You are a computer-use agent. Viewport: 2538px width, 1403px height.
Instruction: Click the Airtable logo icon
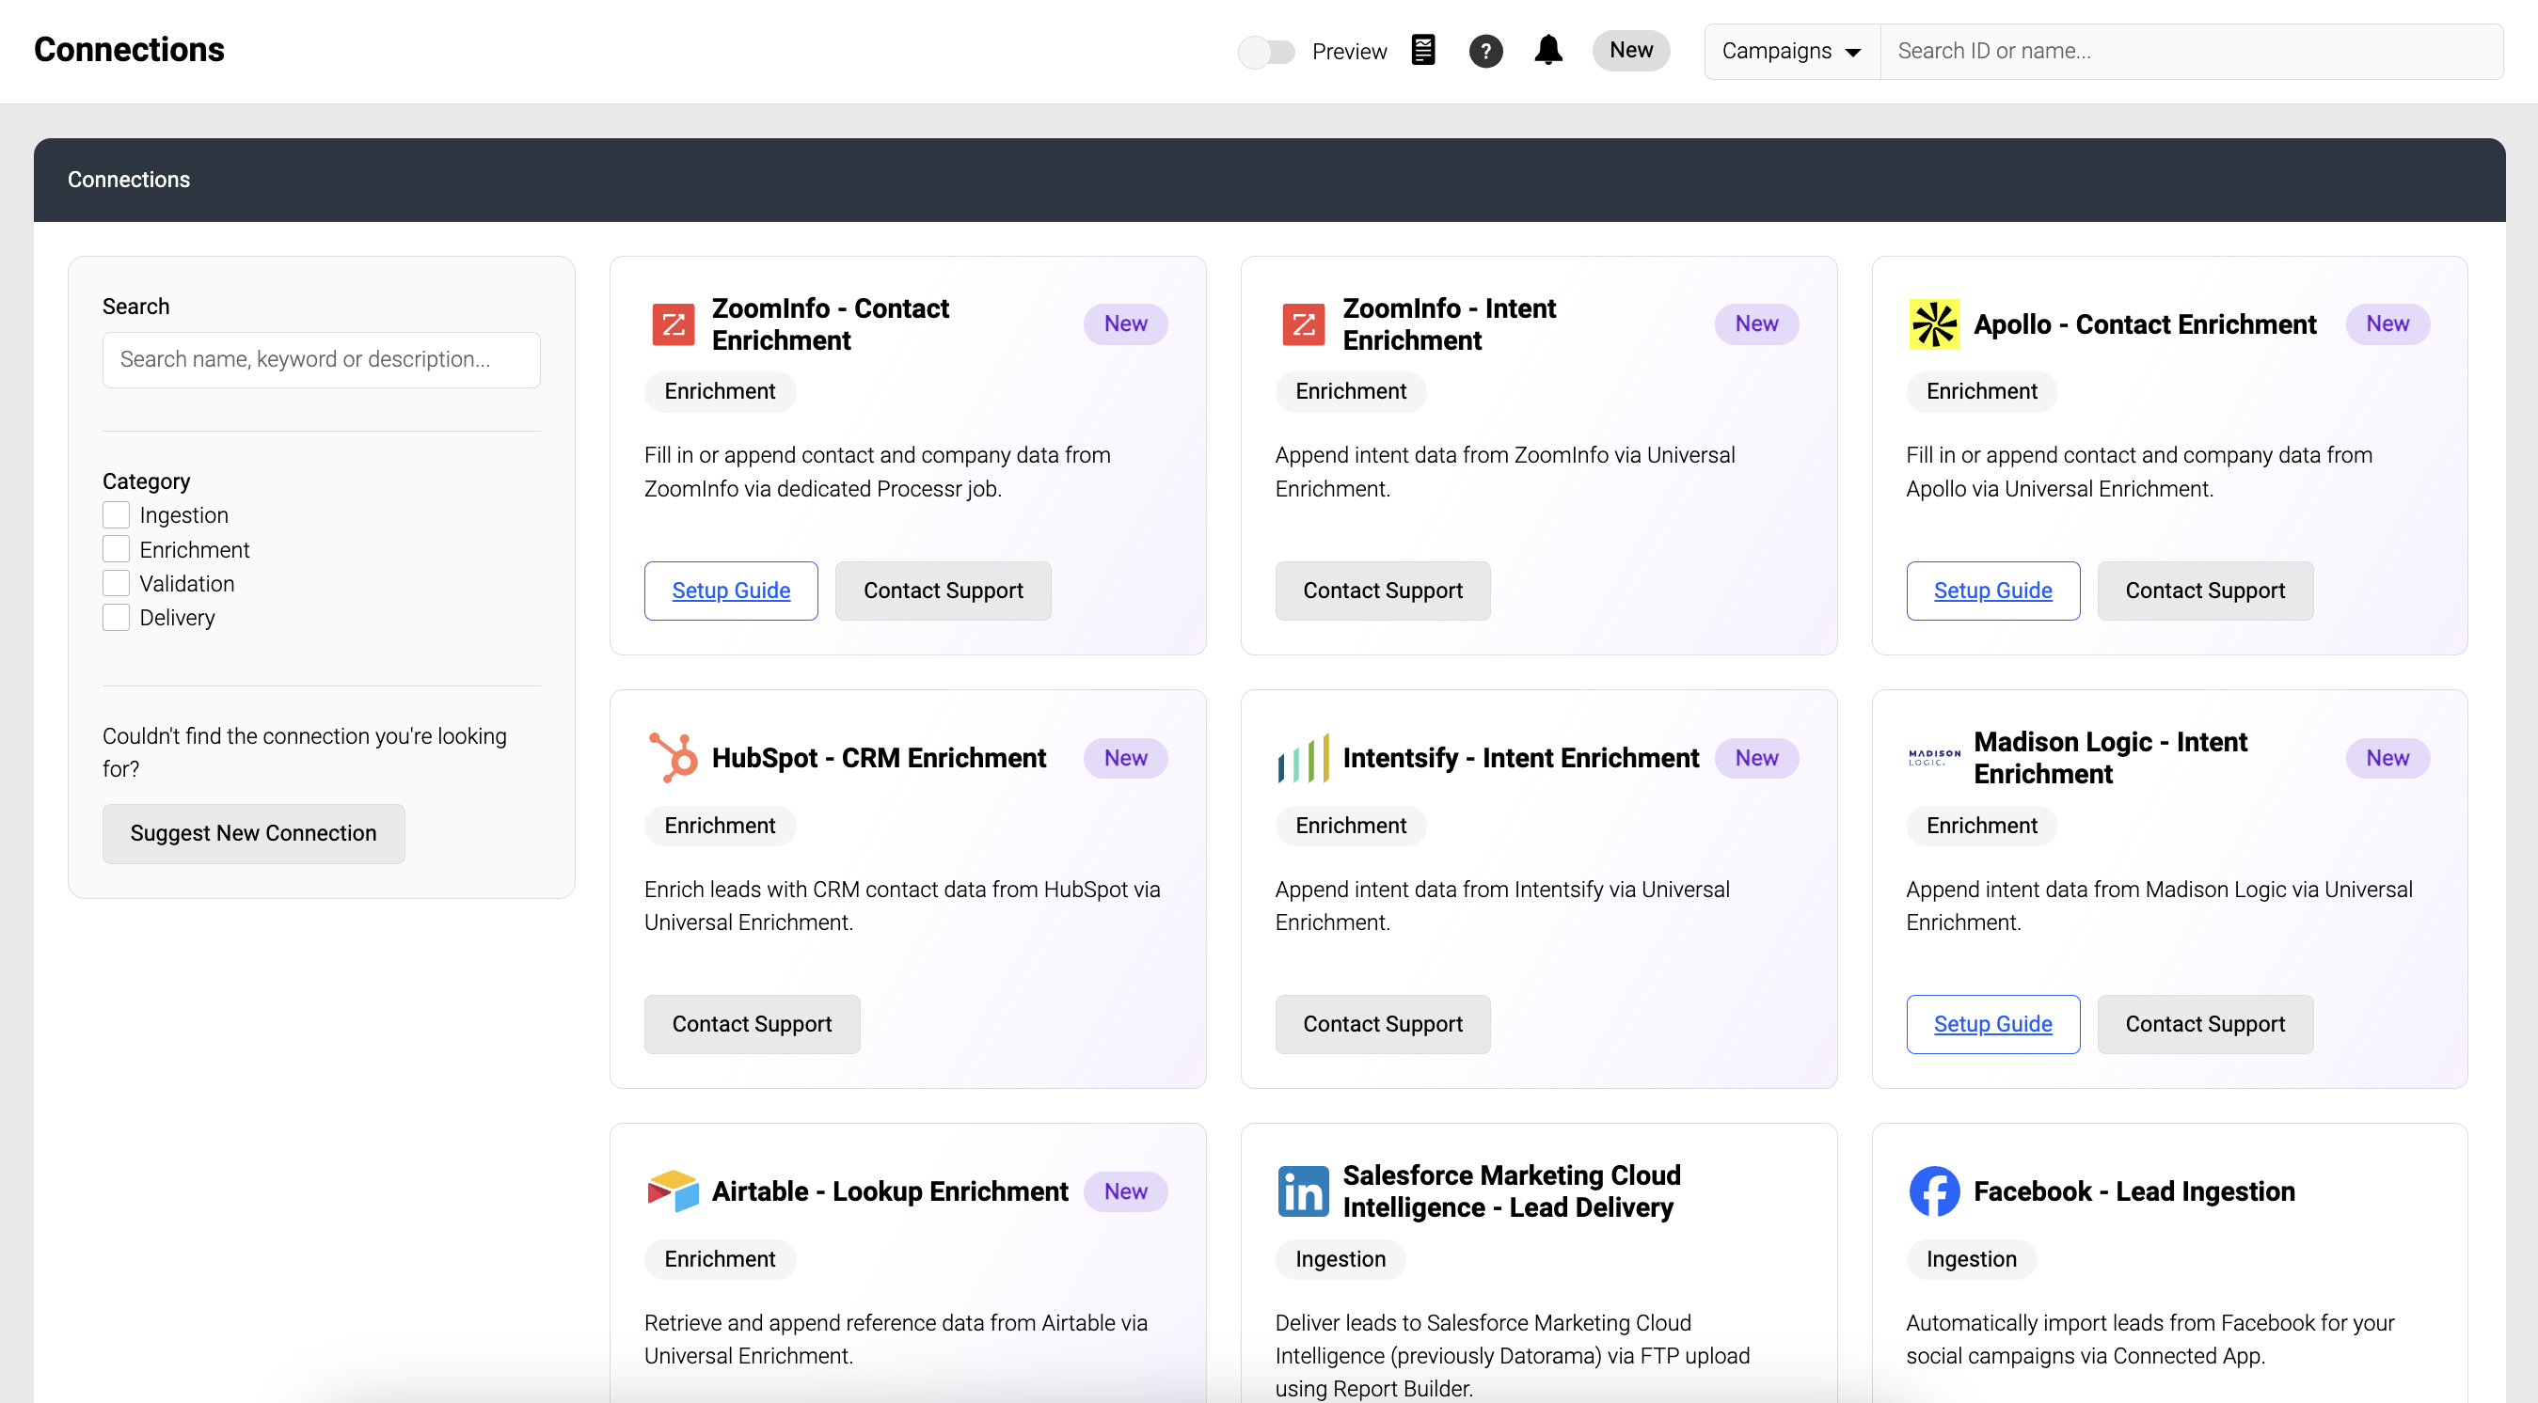(x=673, y=1191)
